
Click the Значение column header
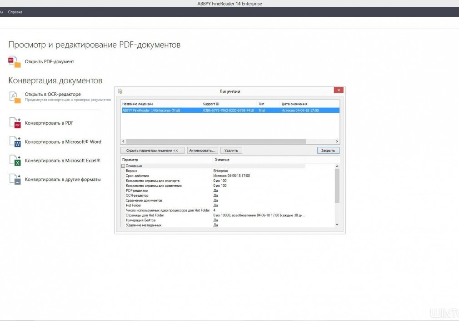tap(259, 160)
